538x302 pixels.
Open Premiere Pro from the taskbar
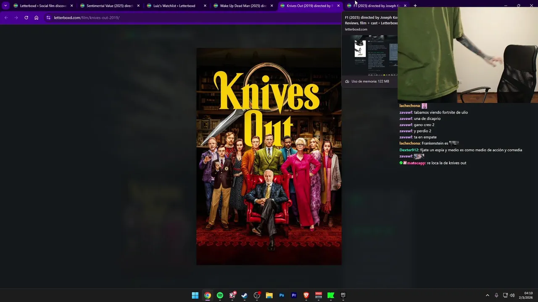coord(294,295)
